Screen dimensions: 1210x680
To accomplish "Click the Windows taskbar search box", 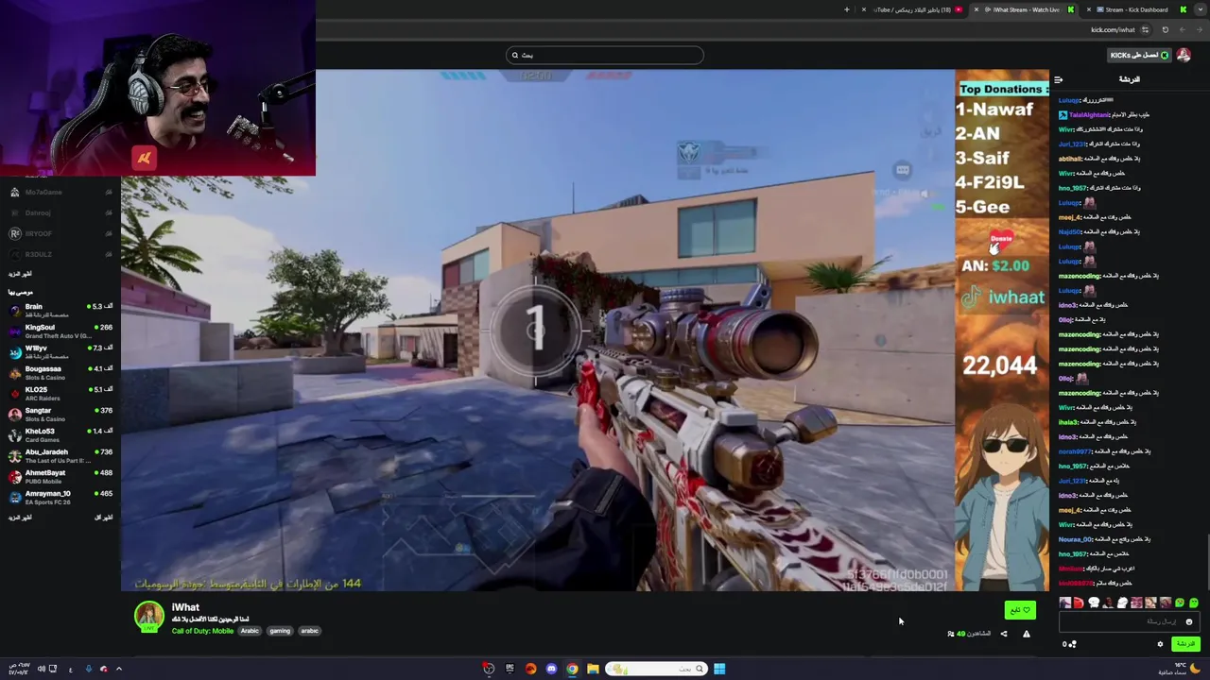I will (x=656, y=669).
